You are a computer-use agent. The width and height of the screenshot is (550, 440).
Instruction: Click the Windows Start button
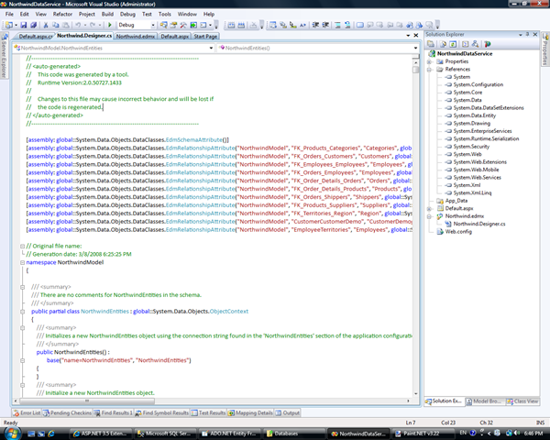pyautogui.click(x=12, y=434)
